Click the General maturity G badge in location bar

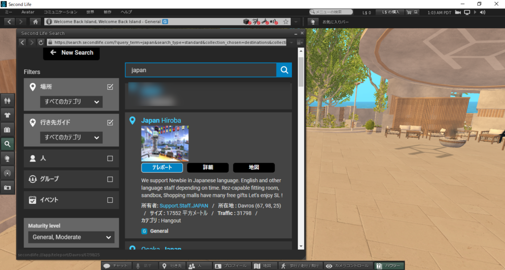165,22
